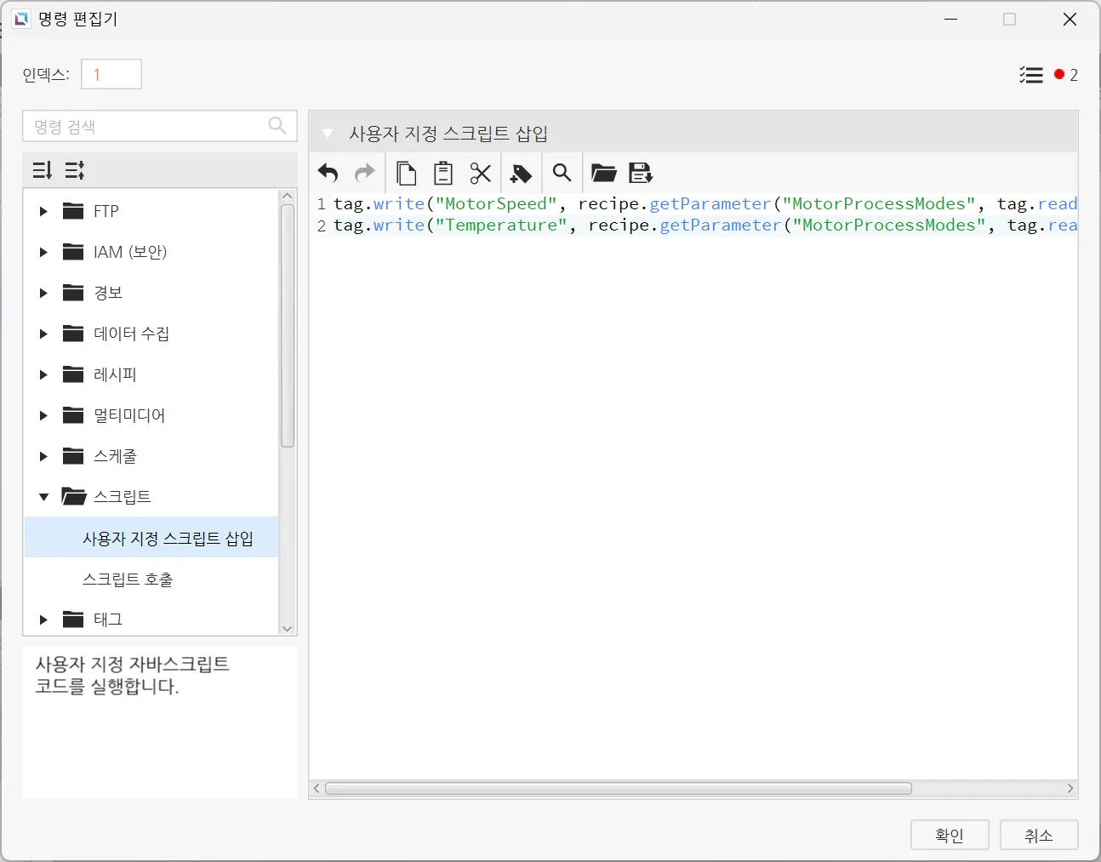1101x862 pixels.
Task: Click the 취소 button
Action: tap(1039, 835)
